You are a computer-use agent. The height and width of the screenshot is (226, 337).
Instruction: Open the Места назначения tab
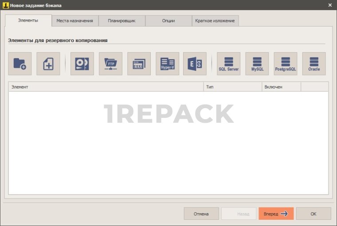[74, 21]
